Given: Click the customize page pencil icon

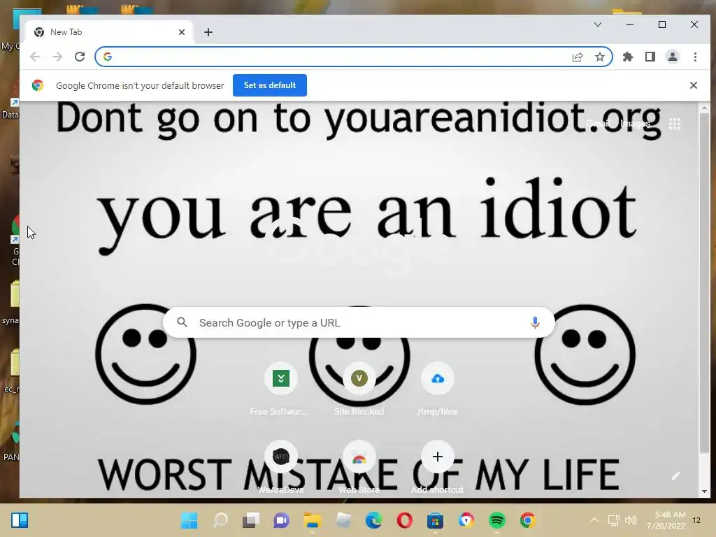Looking at the screenshot, I should [x=676, y=475].
